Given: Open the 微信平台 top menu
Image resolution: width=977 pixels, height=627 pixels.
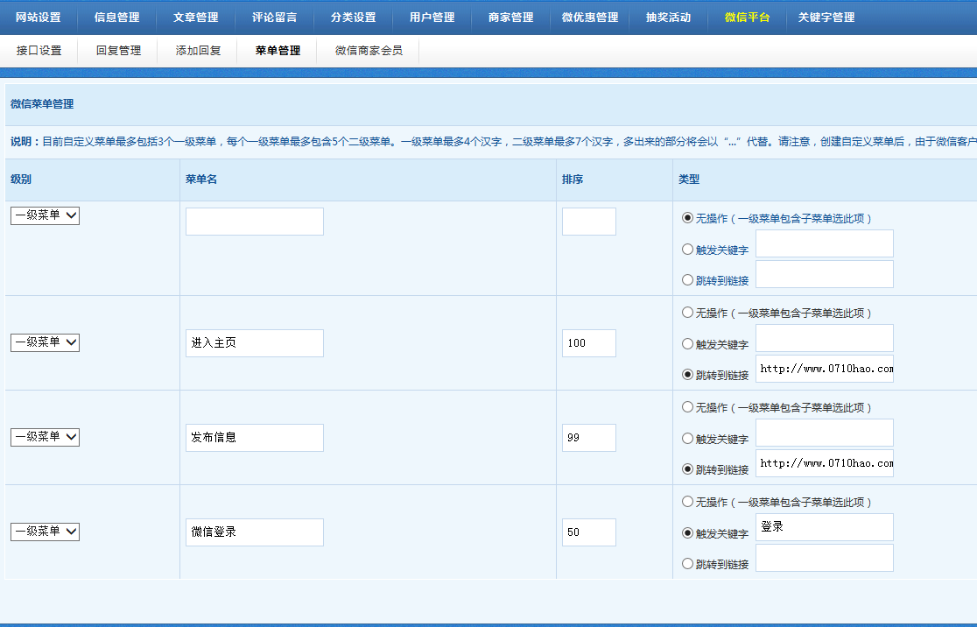Looking at the screenshot, I should click(747, 18).
